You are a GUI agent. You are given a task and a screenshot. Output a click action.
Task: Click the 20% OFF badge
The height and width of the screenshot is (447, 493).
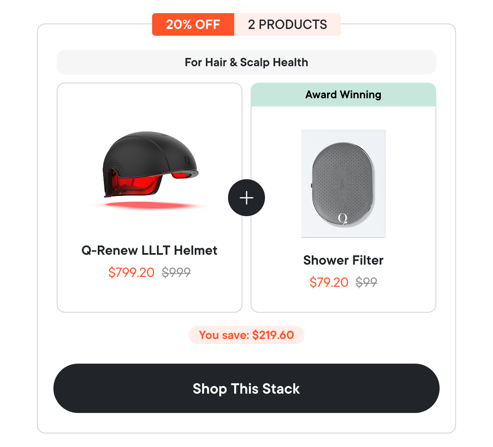coord(193,25)
